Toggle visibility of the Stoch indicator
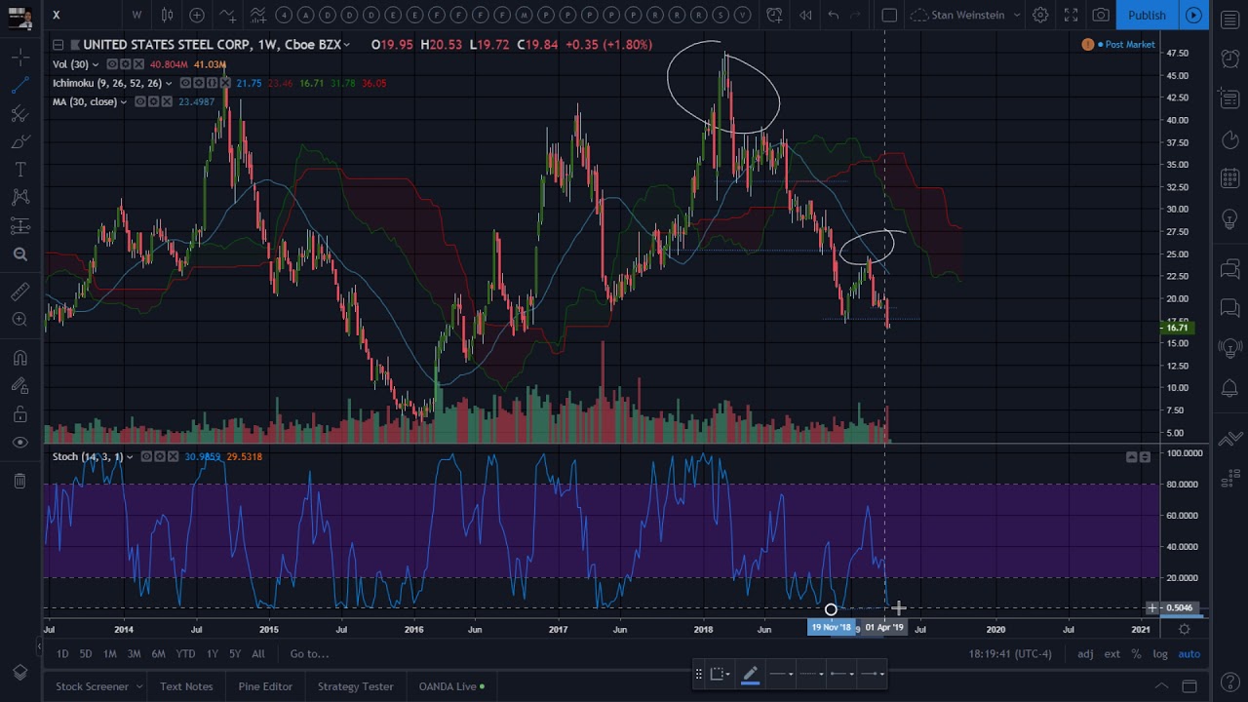Screen dimensions: 1248x702 146,456
